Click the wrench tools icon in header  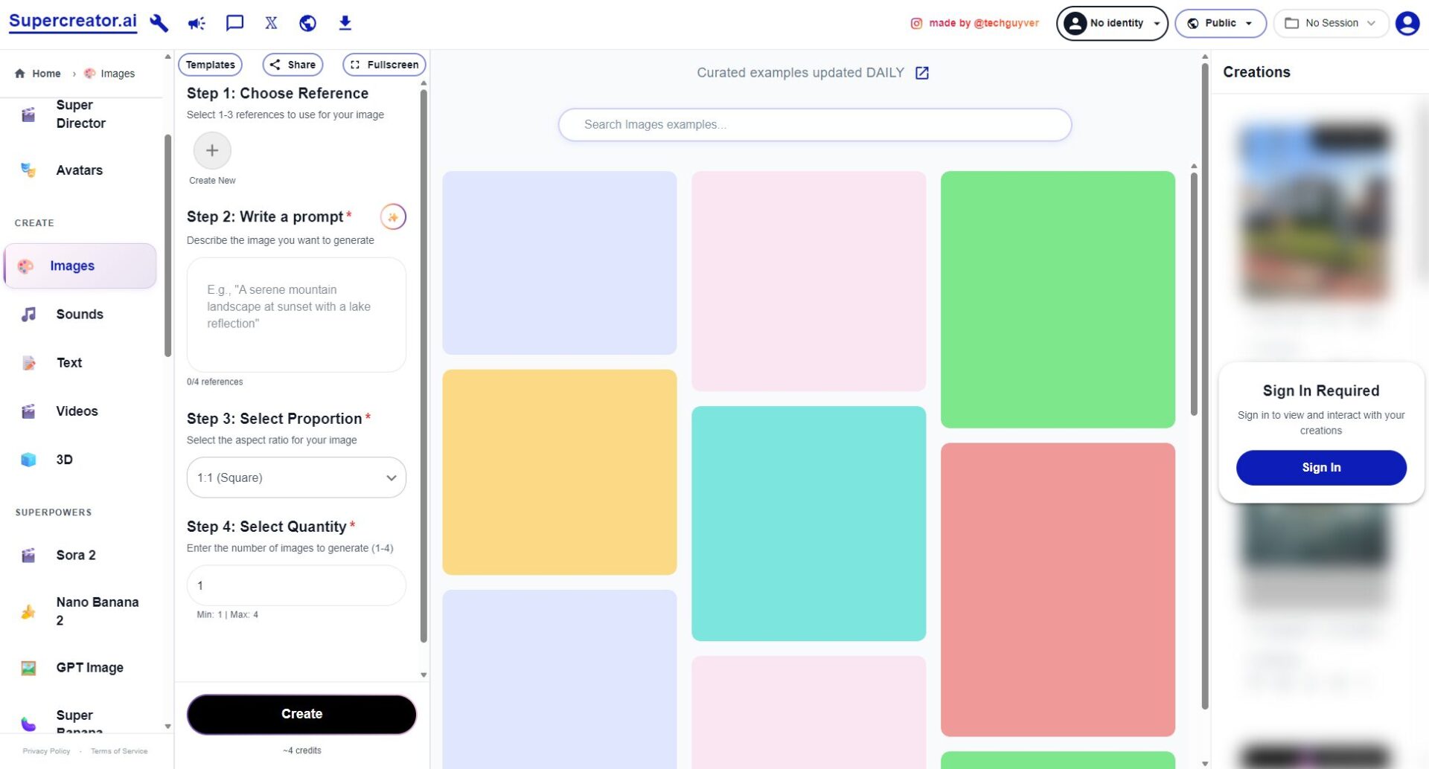pyautogui.click(x=159, y=23)
